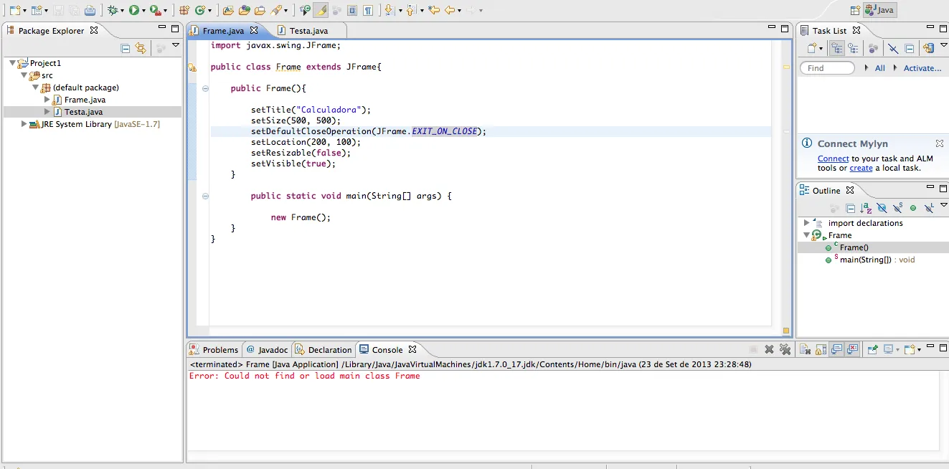Click the Clear Console icon

805,350
